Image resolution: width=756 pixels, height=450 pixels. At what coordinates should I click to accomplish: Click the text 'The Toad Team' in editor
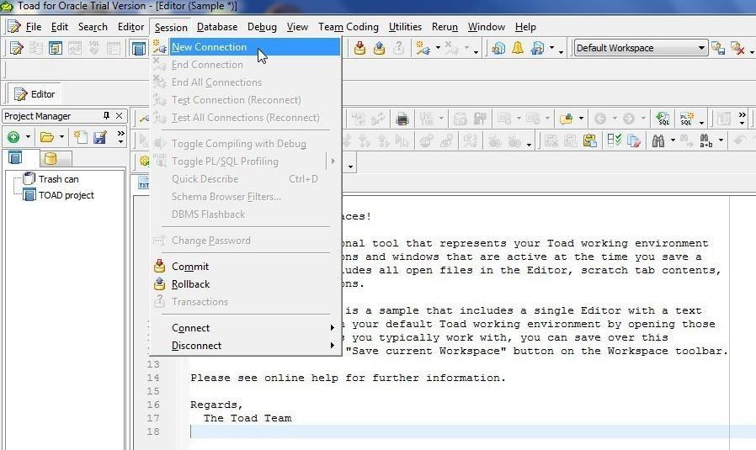(248, 418)
